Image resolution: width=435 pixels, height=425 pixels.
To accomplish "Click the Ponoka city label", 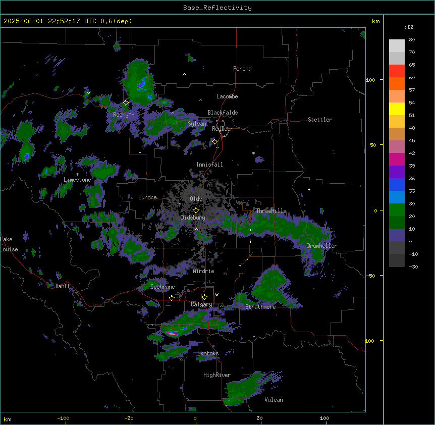I will (242, 69).
